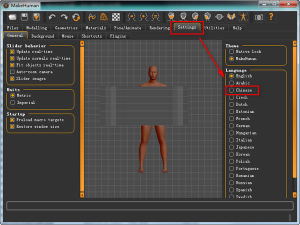Select the Chinese language radio button
Image resolution: width=300 pixels, height=225 pixels.
231,90
